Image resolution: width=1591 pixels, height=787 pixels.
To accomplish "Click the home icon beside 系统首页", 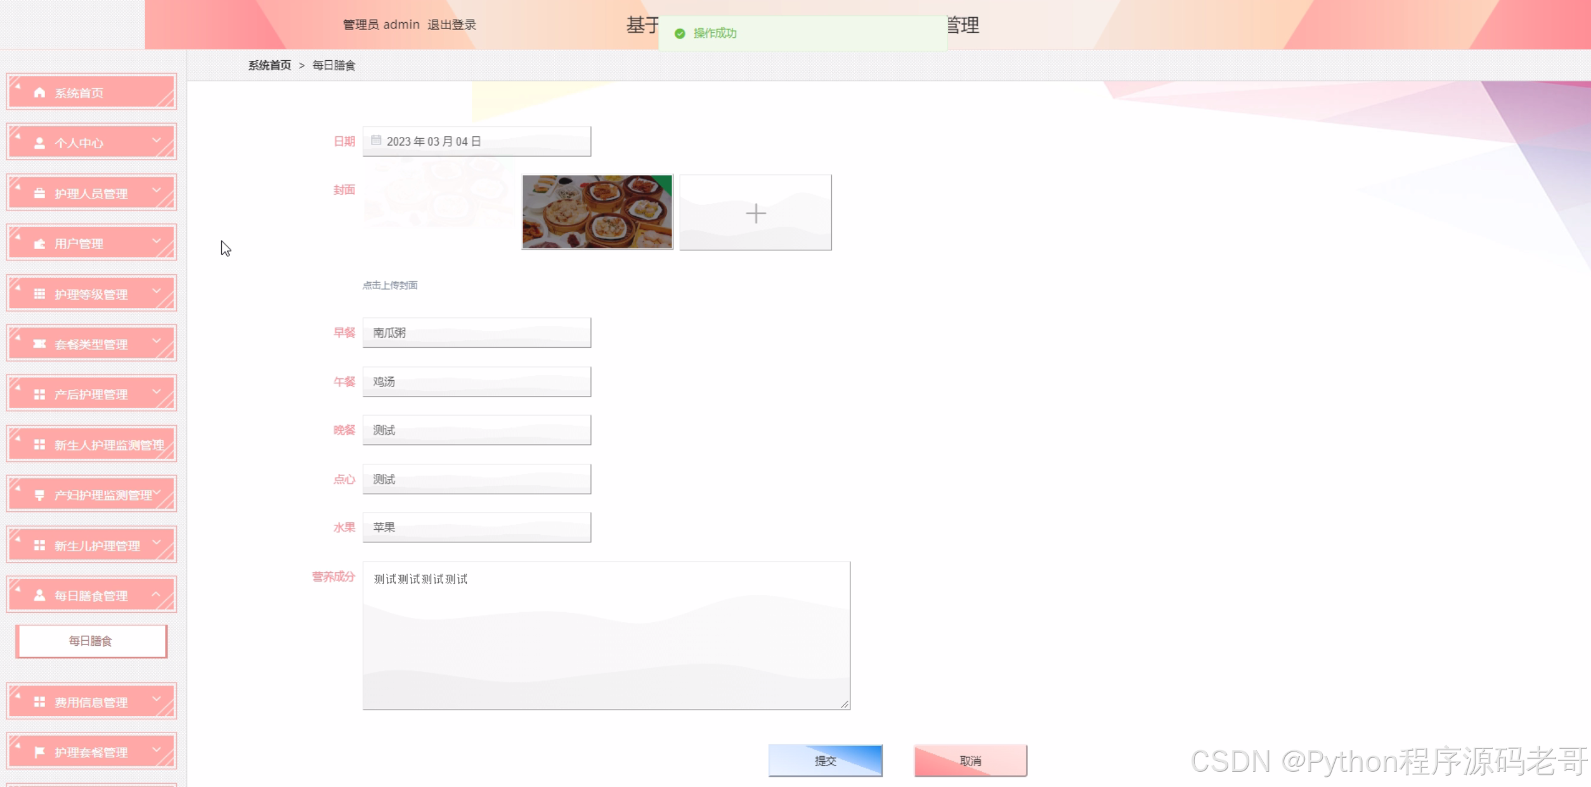I will [x=39, y=93].
